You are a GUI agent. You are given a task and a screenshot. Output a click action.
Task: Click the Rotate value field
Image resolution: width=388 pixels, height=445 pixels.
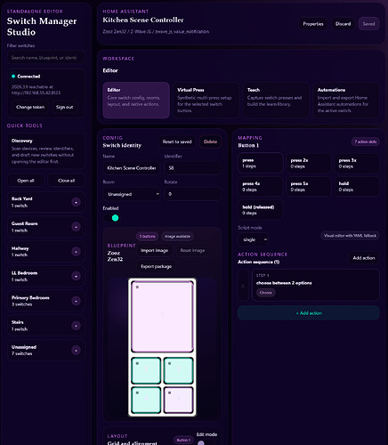pos(192,194)
